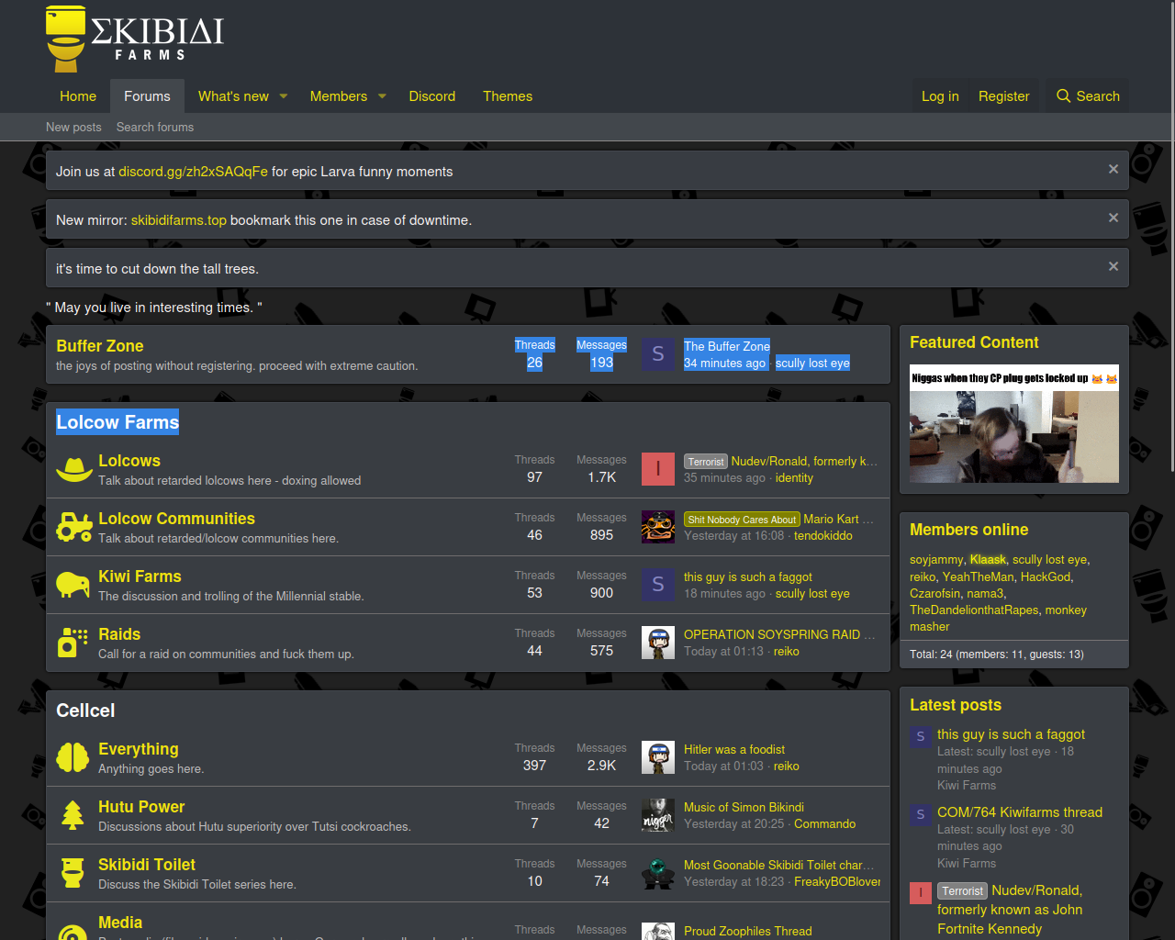The height and width of the screenshot is (940, 1175).
Task: Open the Lolcow Farms category heading
Action: coord(117,422)
